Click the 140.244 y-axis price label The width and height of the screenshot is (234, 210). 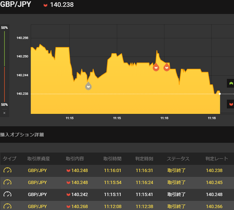click(x=22, y=75)
